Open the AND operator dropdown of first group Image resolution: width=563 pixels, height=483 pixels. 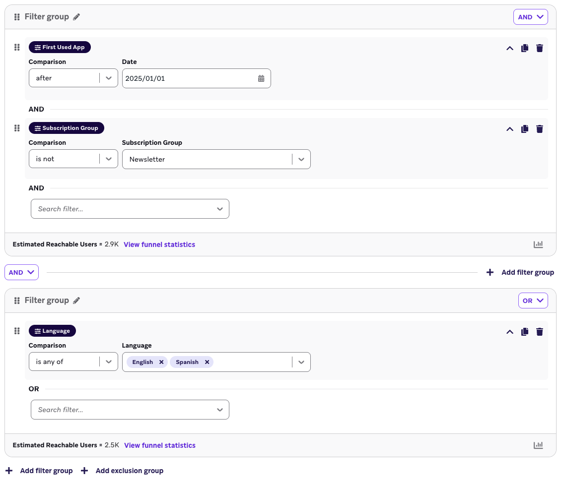pos(530,17)
